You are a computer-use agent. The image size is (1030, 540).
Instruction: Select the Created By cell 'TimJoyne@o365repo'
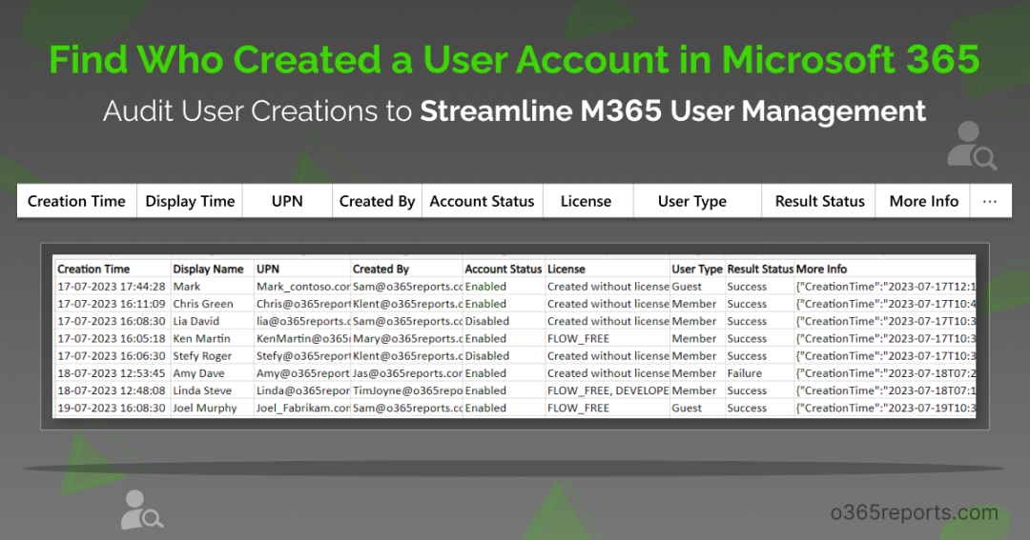tap(407, 390)
